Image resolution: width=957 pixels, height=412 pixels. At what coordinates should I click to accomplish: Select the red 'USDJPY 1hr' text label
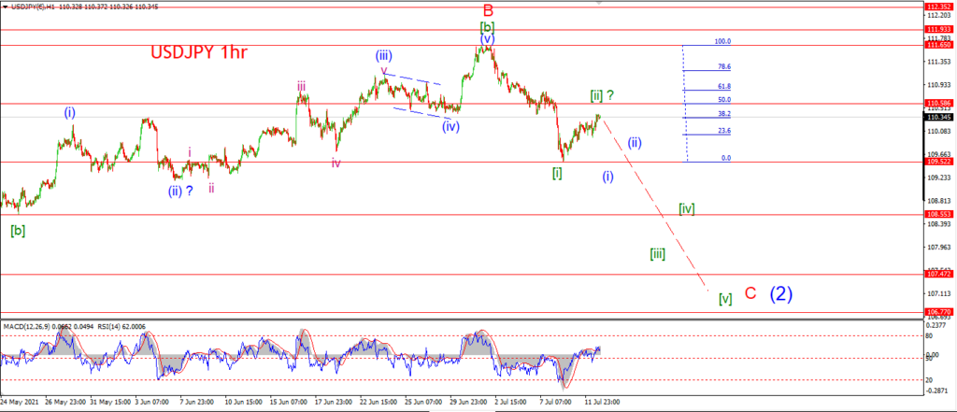click(200, 52)
